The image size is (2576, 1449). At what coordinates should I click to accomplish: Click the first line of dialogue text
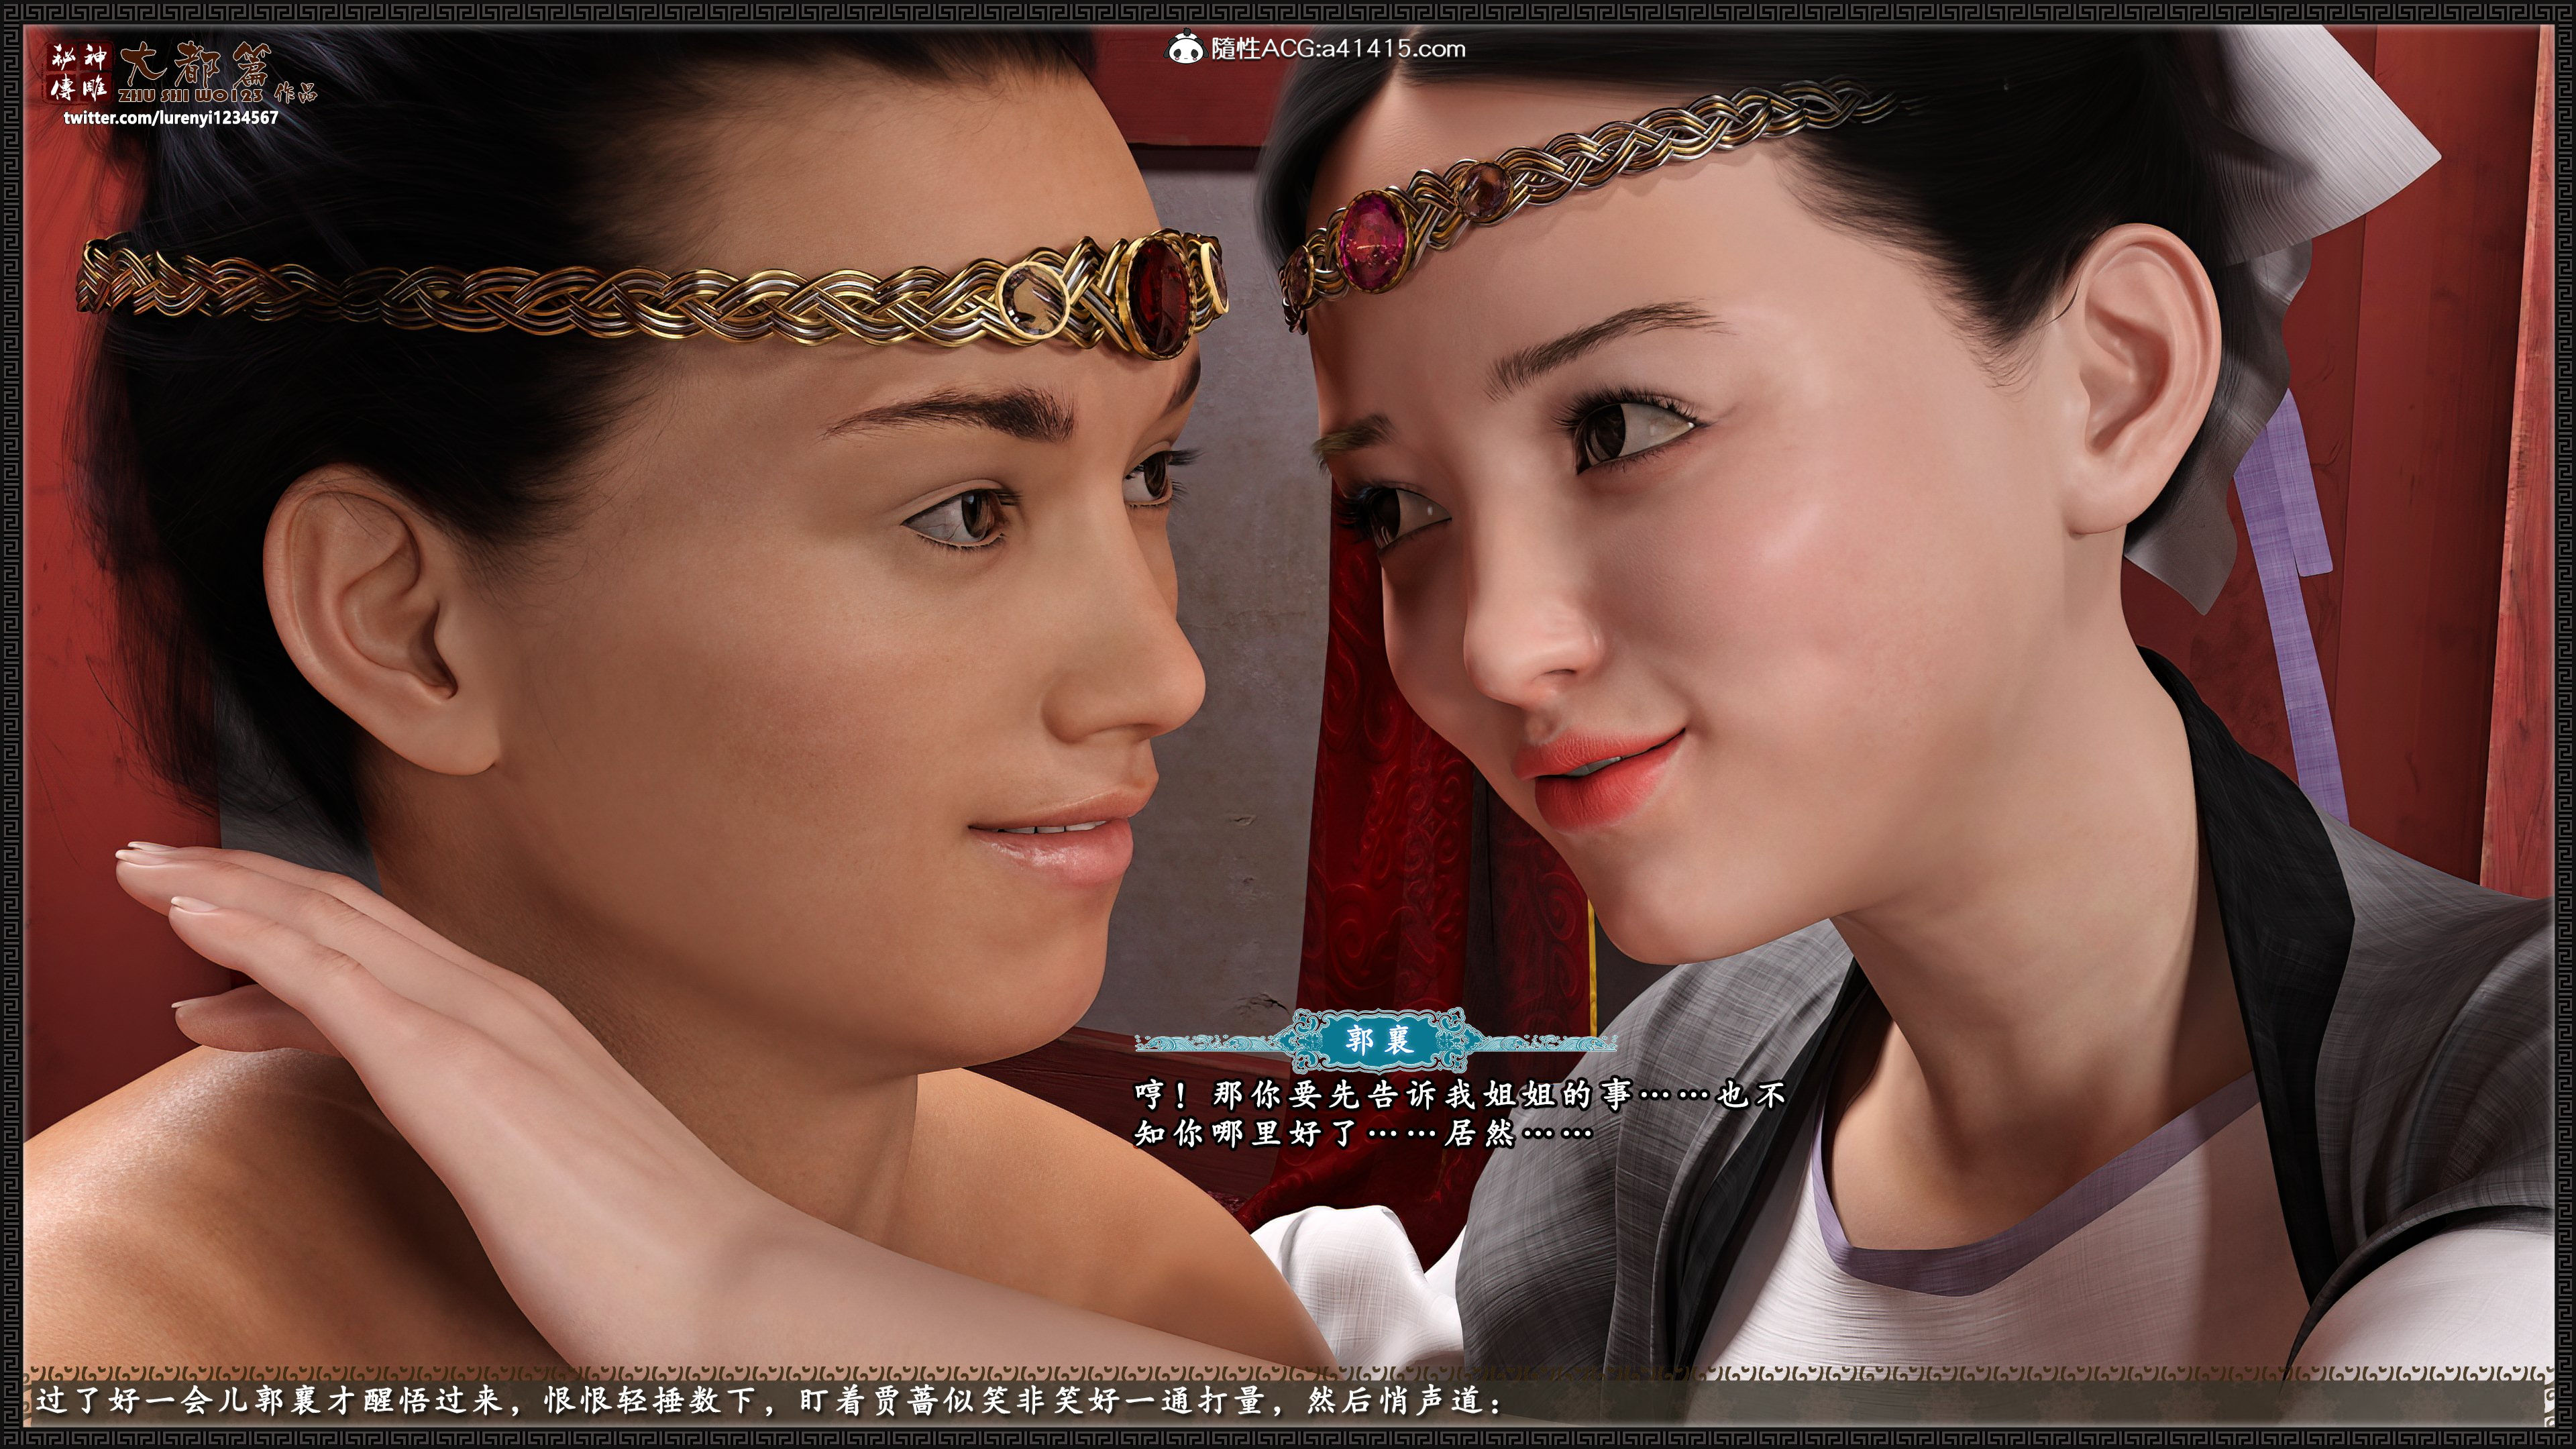(x=1459, y=1095)
